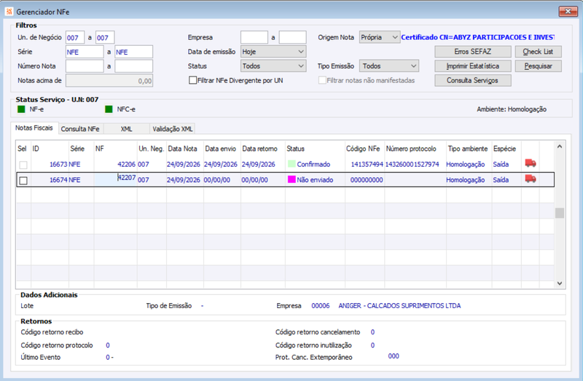This screenshot has height=381, width=583.
Task: Switch to the Notas Fiscais tab
Action: (x=34, y=128)
